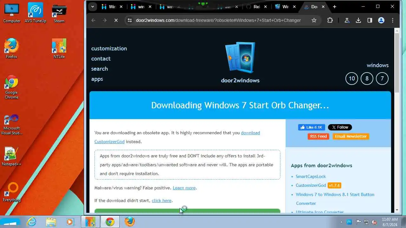This screenshot has width=406, height=228.
Task: Open Action Center flag in tray
Action: click(x=358, y=222)
